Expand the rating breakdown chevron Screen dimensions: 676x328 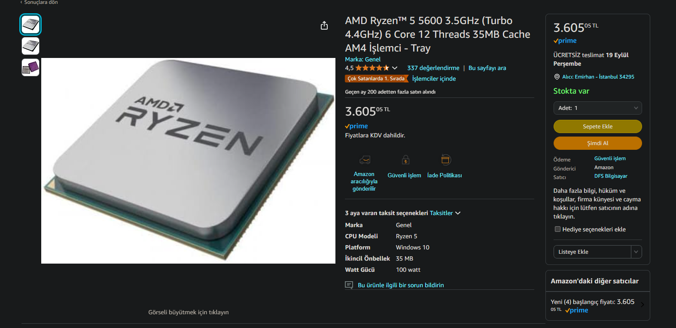click(x=395, y=68)
